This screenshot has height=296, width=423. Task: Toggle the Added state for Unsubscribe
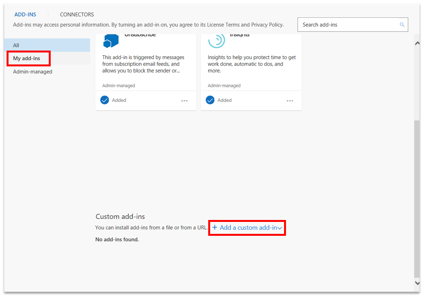tap(113, 100)
